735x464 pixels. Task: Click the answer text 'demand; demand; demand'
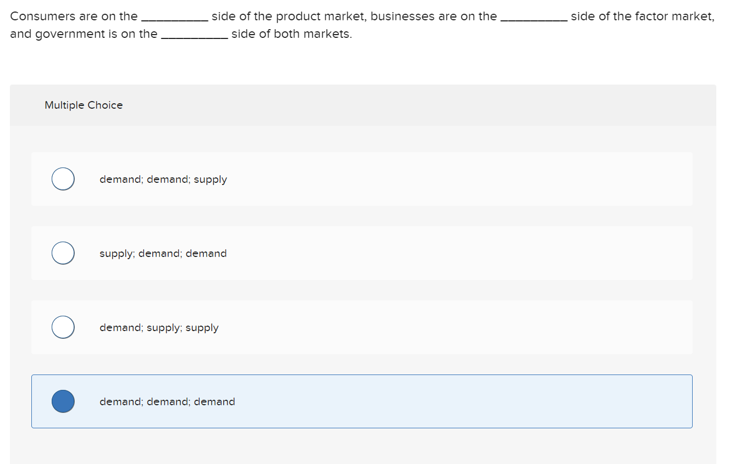[167, 401]
